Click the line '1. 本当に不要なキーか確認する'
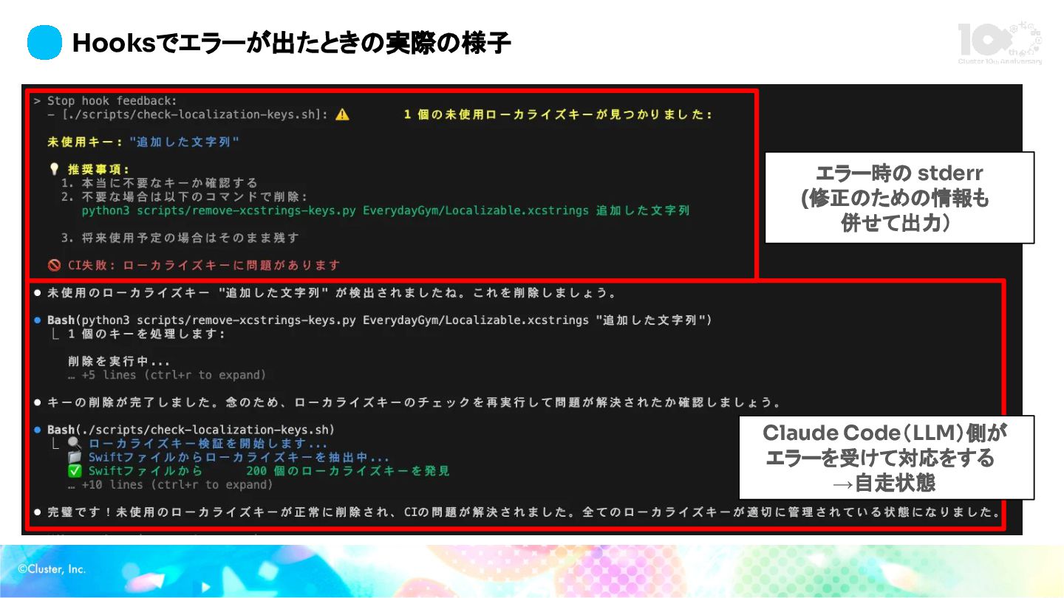Viewport: 1064px width, 598px height. coord(160,183)
